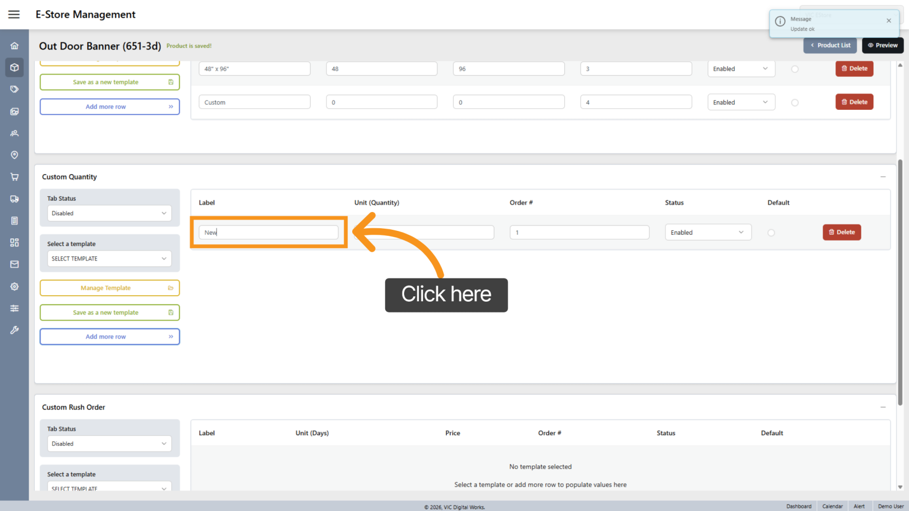Collapse the Custom Rush Order panel

883,407
